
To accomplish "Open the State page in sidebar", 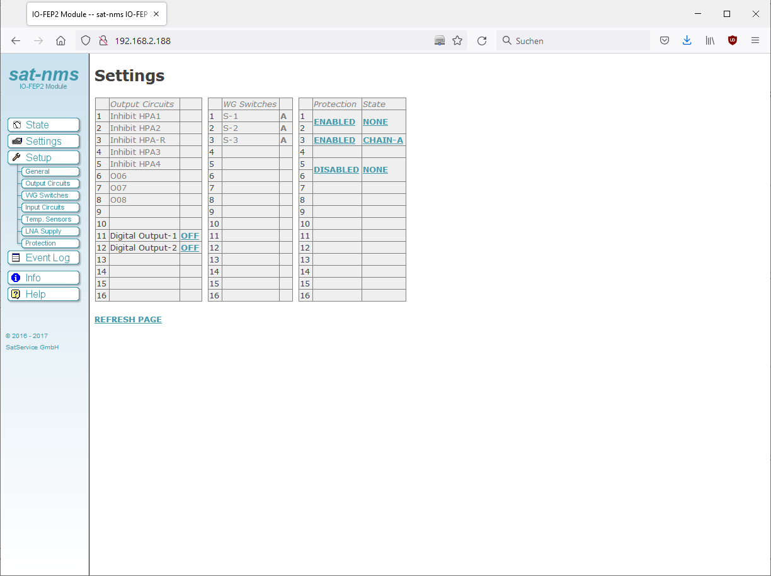I will (x=43, y=125).
